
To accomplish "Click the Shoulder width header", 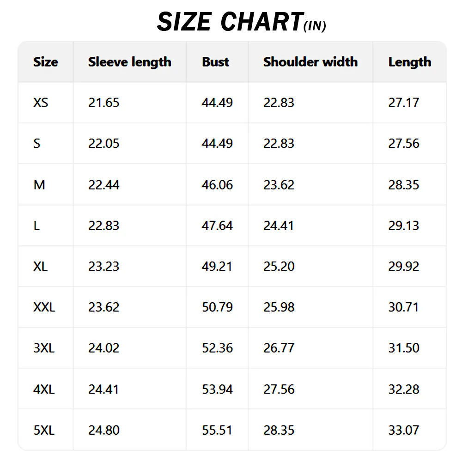I will (x=310, y=62).
